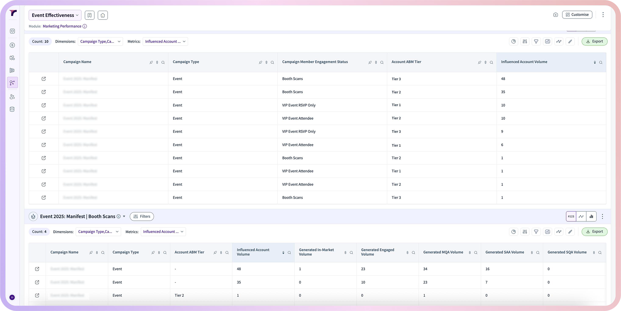The image size is (621, 311).
Task: Open the people icon in the left sidebar
Action: click(x=12, y=97)
